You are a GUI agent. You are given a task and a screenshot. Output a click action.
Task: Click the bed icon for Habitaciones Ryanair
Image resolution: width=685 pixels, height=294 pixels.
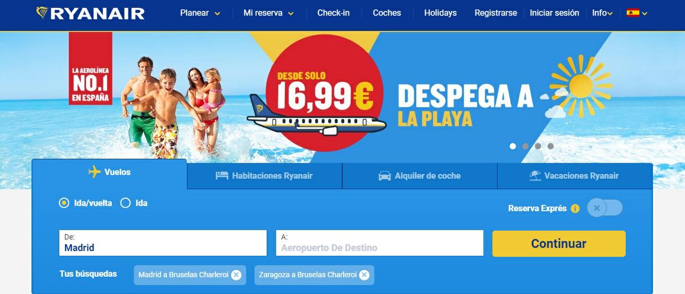point(221,176)
